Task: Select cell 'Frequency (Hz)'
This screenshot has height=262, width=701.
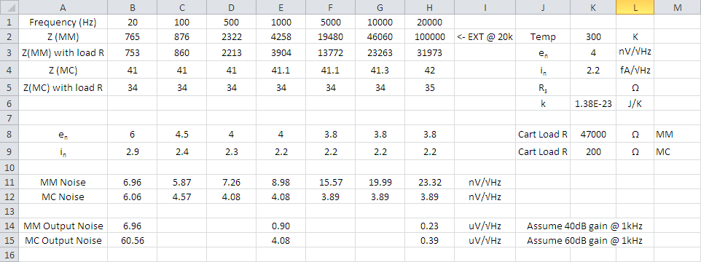Action: (63, 23)
